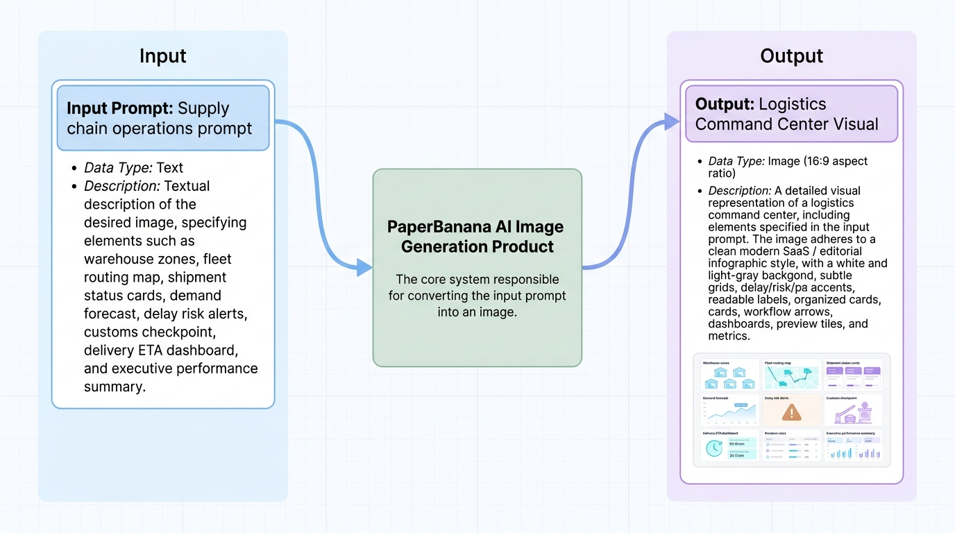Select the "Input Prompt: Supply chain operations prompt" box
Screen dimensions: 955x533
pos(162,118)
